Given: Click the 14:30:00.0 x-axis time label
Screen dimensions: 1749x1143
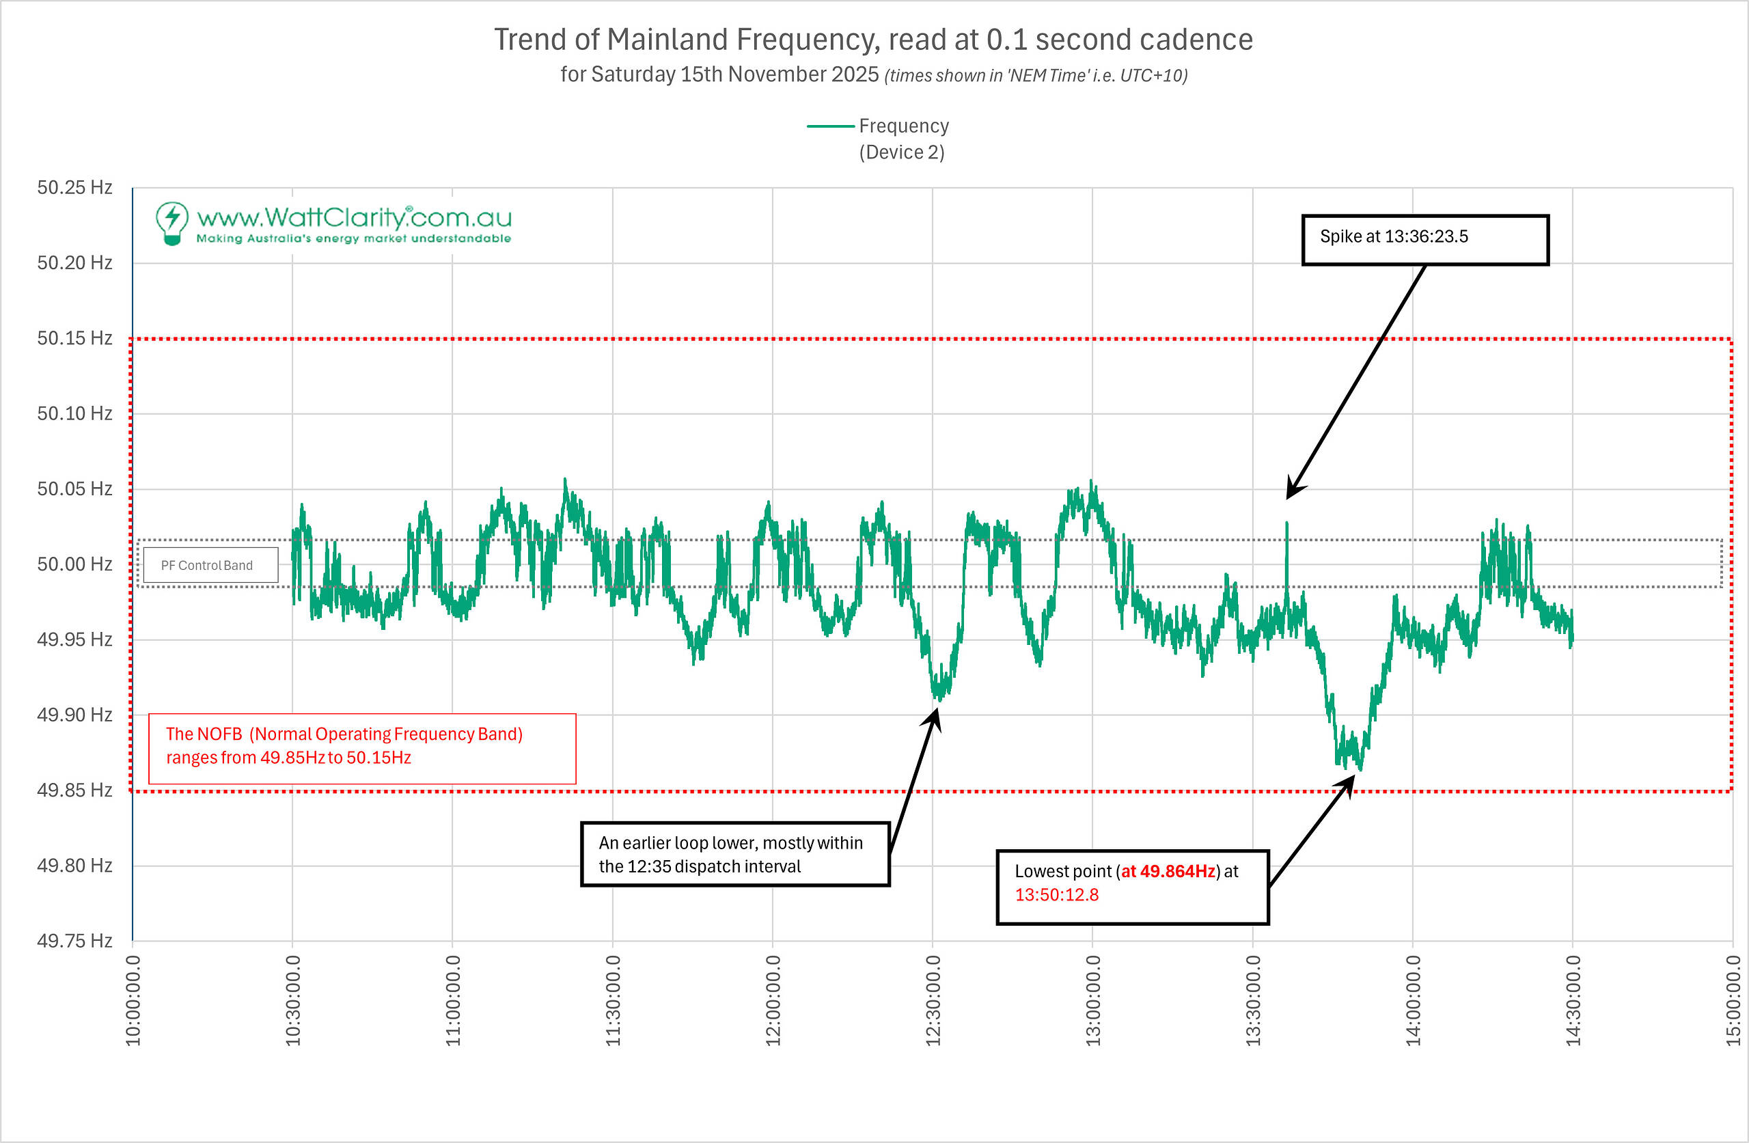Looking at the screenshot, I should click(x=1573, y=1000).
